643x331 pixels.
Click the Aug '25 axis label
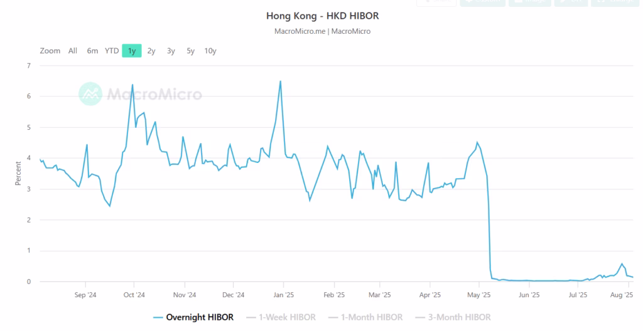tap(622, 295)
